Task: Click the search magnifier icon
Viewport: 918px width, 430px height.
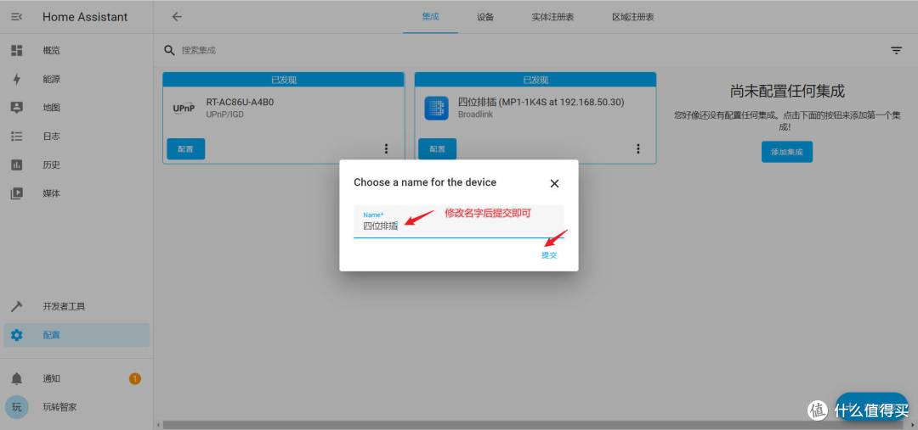Action: point(169,50)
